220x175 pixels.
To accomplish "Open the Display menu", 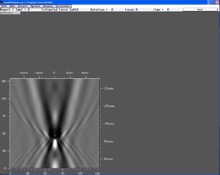I will point(48,6).
